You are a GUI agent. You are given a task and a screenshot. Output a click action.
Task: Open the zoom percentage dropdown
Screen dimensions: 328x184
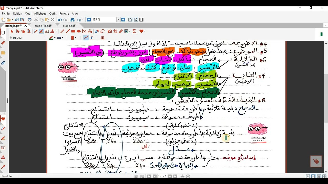[118, 20]
